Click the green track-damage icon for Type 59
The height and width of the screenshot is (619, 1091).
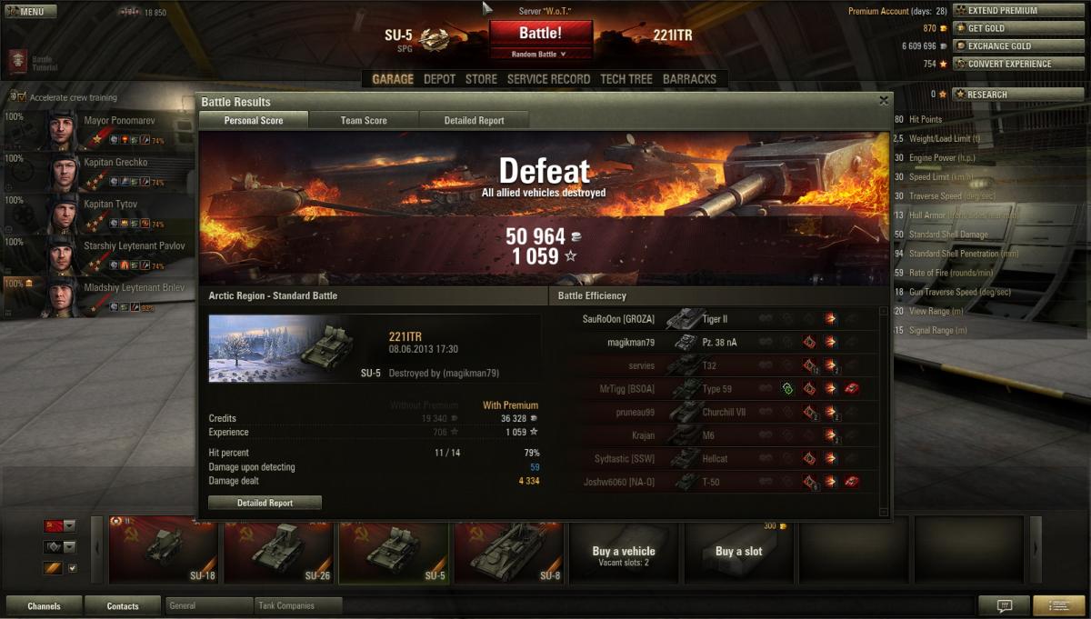pyautogui.click(x=788, y=389)
